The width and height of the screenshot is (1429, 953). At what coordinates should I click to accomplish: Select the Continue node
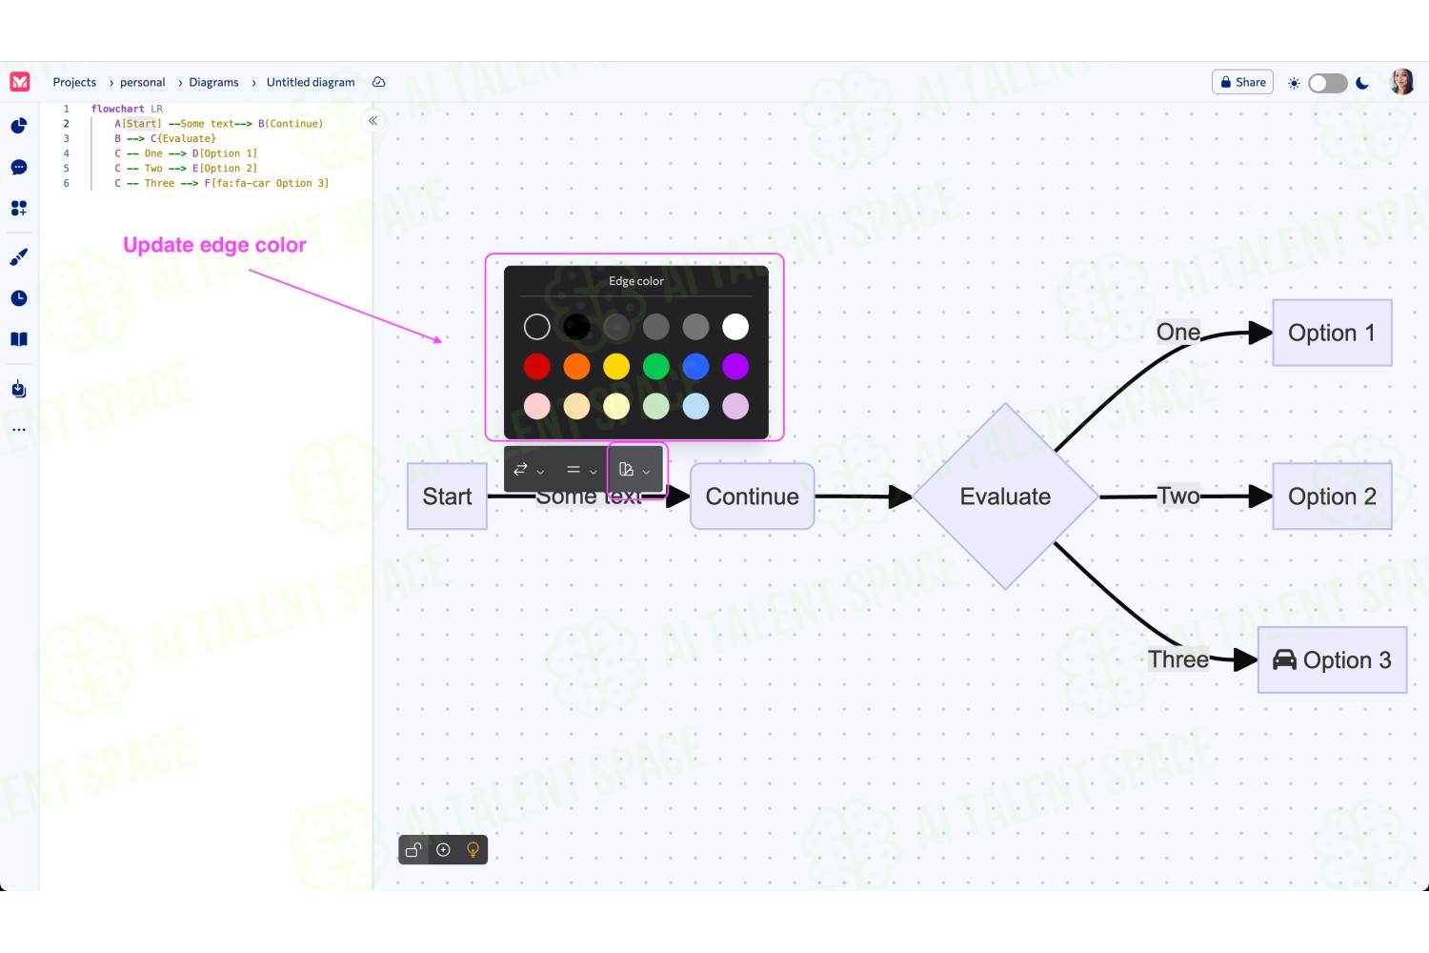click(x=752, y=497)
